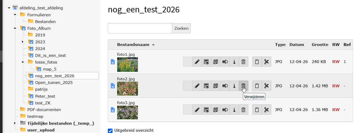
Task: Expand the 2023 folder in the tree
Action: click(23, 42)
